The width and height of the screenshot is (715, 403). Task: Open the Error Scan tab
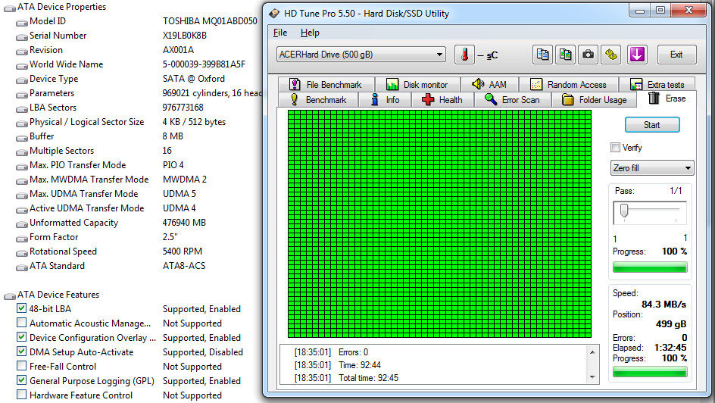pyautogui.click(x=513, y=99)
